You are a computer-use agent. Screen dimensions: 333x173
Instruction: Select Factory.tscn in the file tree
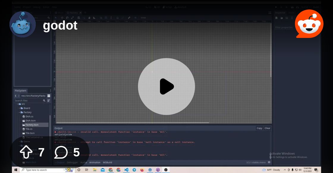point(32,125)
